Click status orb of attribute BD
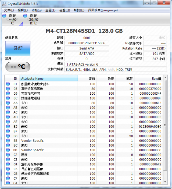Viewport: 172px width, 189px height. 8,150
